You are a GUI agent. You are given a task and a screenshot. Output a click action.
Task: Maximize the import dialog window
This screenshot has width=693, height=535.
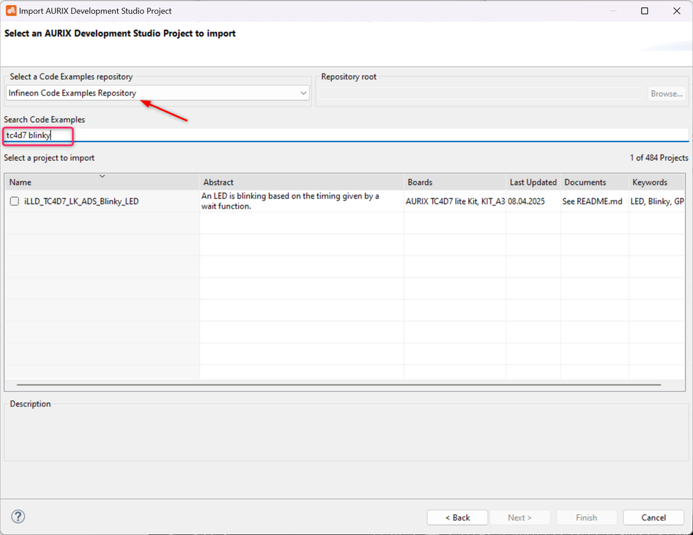click(644, 11)
